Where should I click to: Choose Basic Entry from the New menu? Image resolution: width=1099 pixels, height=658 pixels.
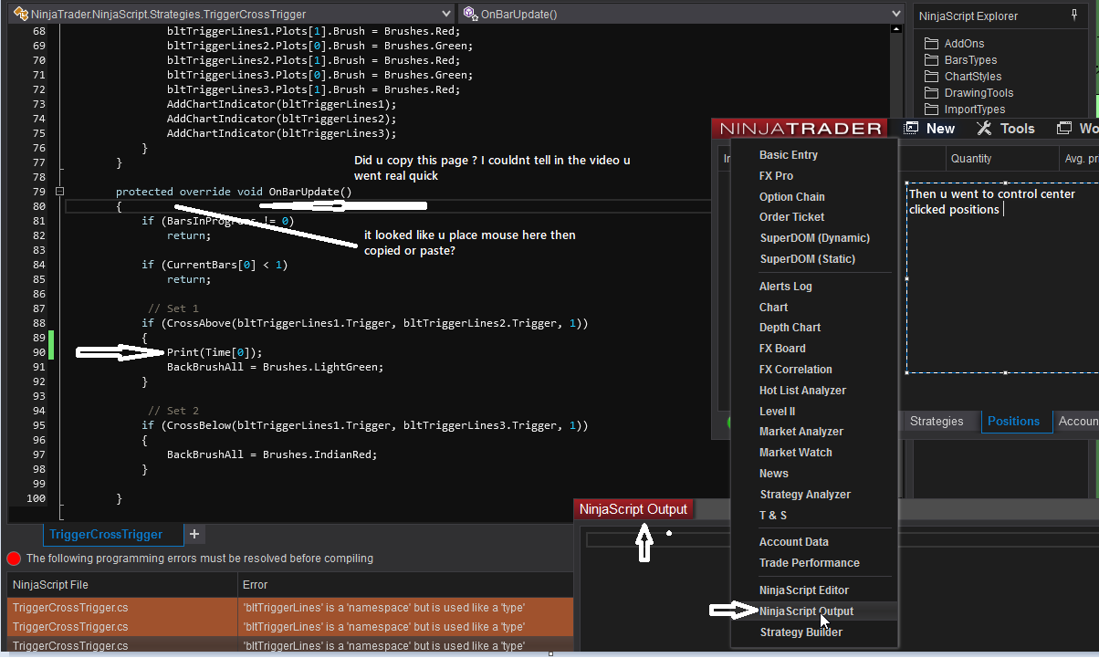[789, 155]
